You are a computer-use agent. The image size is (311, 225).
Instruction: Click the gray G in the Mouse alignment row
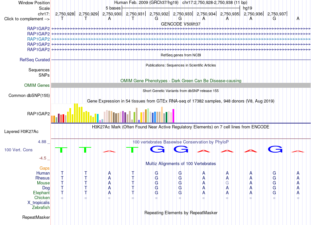tap(227, 183)
